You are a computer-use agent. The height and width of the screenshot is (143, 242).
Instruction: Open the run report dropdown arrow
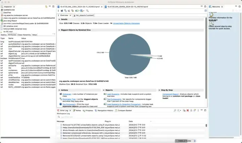click(79, 11)
